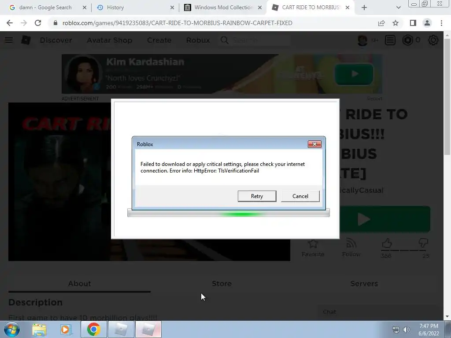This screenshot has width=451, height=338.
Task: Play the Kim Kardashian ad video button
Action: [354, 74]
